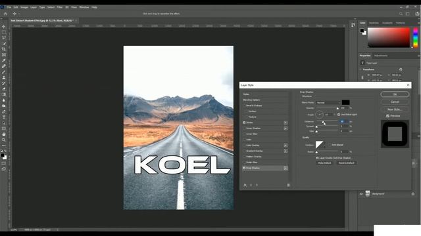Click the Reset to Default button
421x236 pixels.
347,163
